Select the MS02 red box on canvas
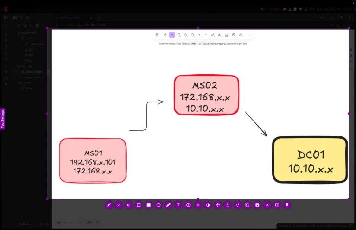The height and width of the screenshot is (230, 356). point(206,95)
